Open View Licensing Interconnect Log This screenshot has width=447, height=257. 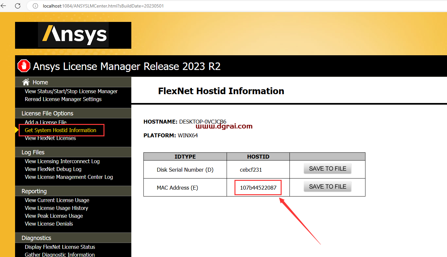coord(62,161)
